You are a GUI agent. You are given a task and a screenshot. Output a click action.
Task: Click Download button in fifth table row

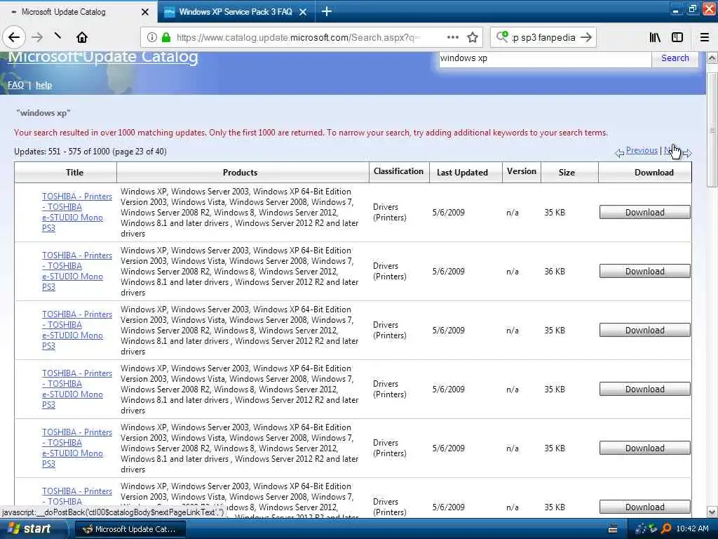click(645, 448)
